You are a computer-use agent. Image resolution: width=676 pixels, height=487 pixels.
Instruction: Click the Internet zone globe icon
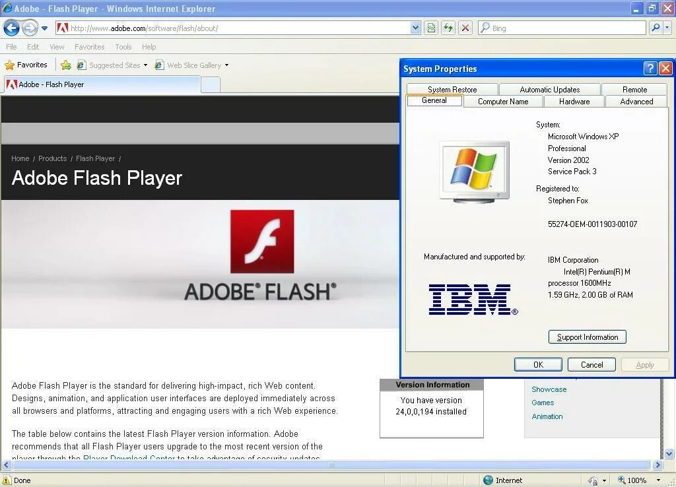[488, 480]
